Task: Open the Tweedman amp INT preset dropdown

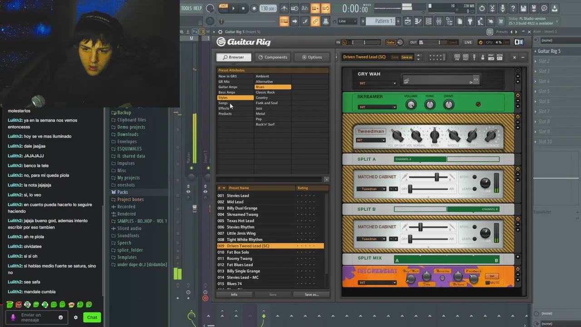Action: pyautogui.click(x=371, y=140)
